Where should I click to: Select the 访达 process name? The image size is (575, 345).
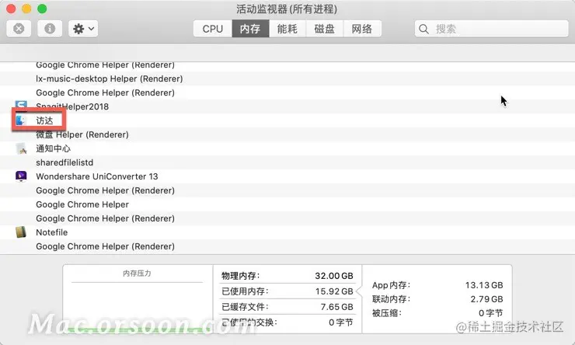coord(44,120)
